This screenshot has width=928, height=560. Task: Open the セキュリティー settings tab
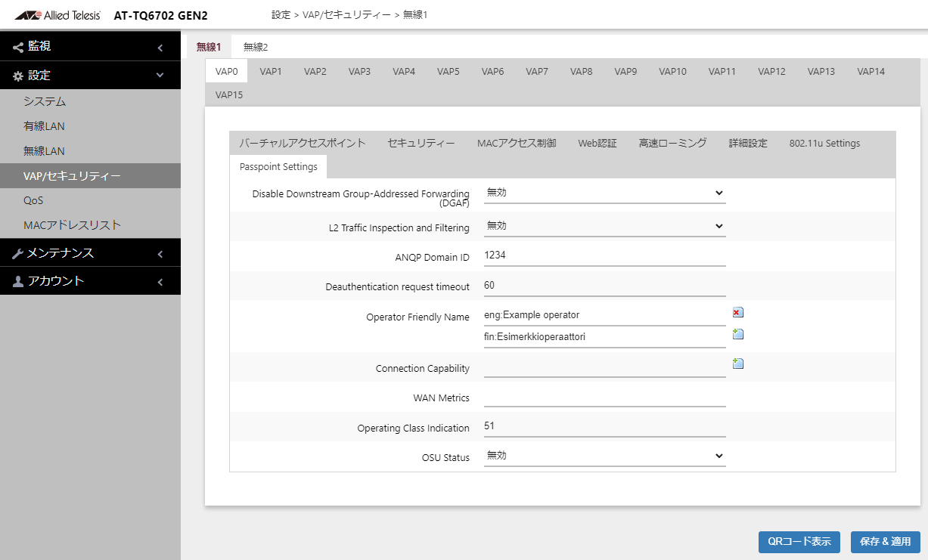click(421, 144)
